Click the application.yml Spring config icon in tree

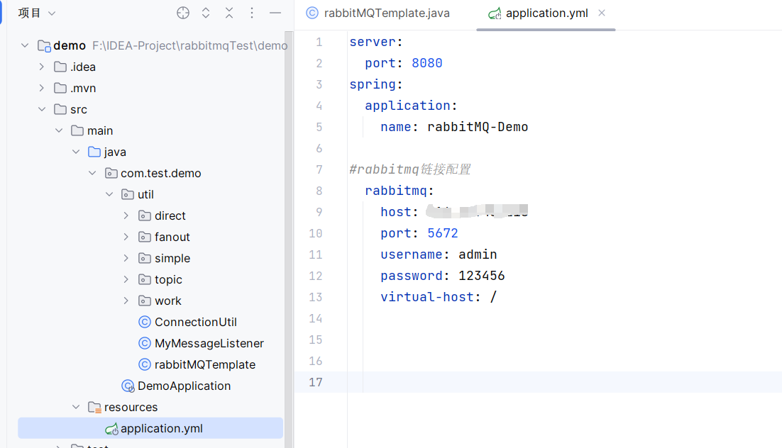coord(111,429)
